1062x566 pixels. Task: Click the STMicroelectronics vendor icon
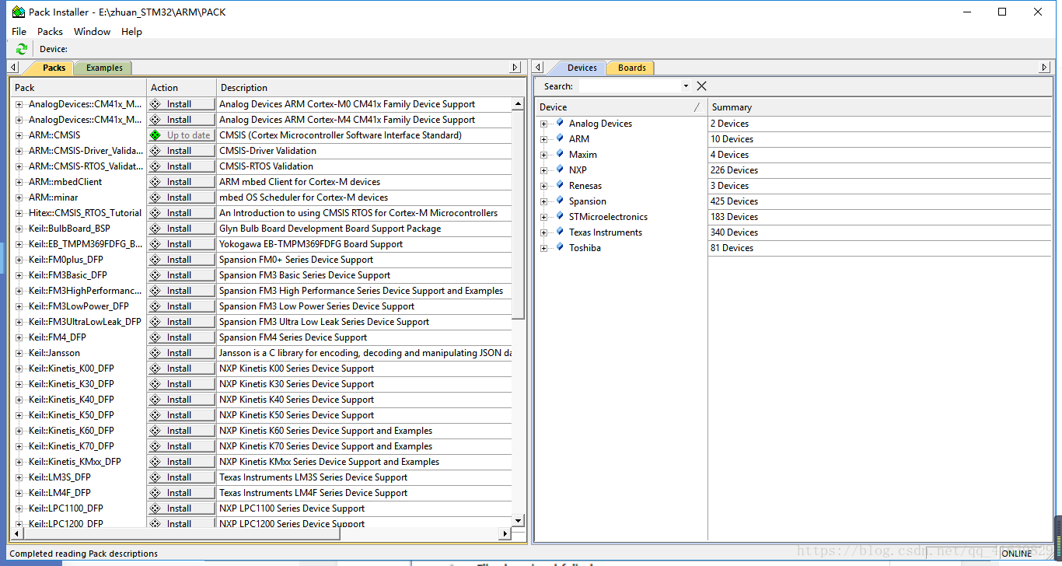click(560, 216)
